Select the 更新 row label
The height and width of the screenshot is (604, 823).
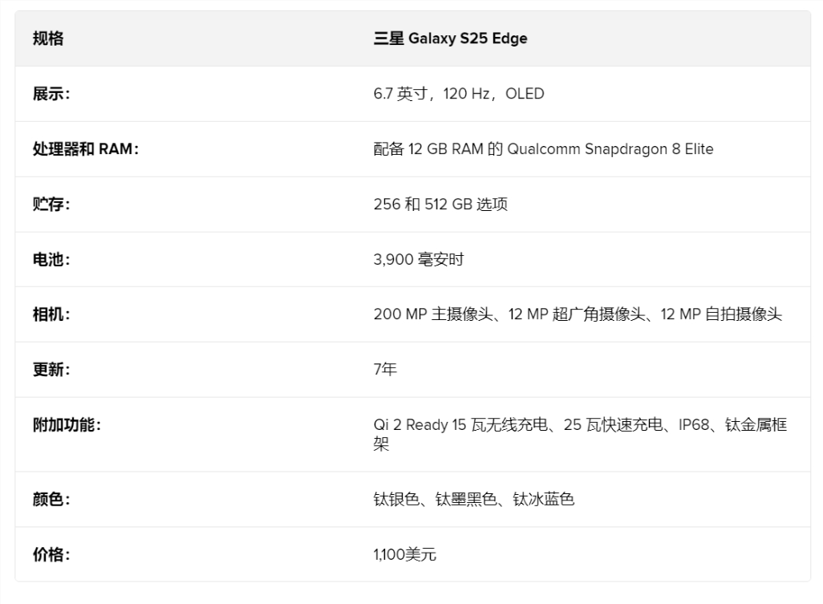[x=51, y=370]
